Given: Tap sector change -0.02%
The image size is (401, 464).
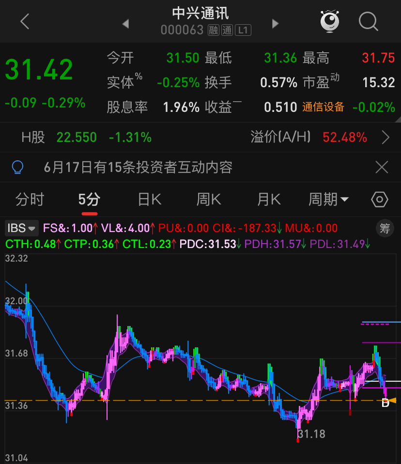Looking at the screenshot, I should [x=374, y=107].
